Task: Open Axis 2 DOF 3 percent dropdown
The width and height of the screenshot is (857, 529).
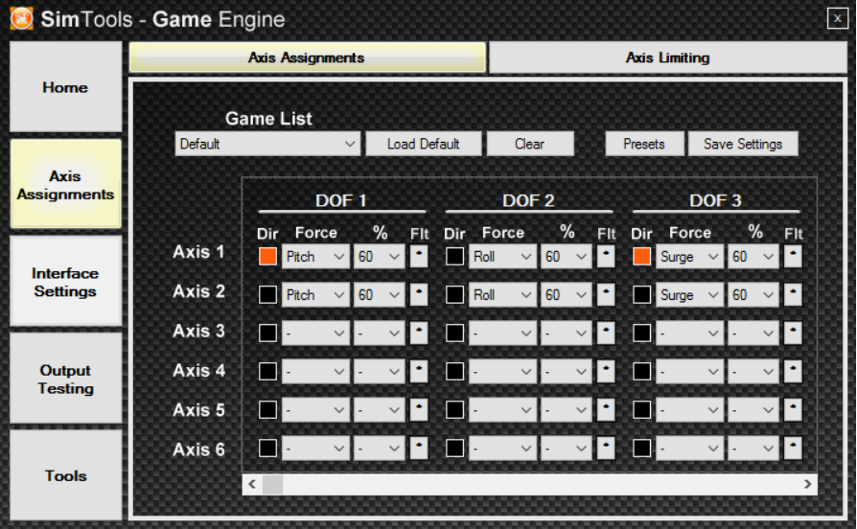Action: coord(753,295)
